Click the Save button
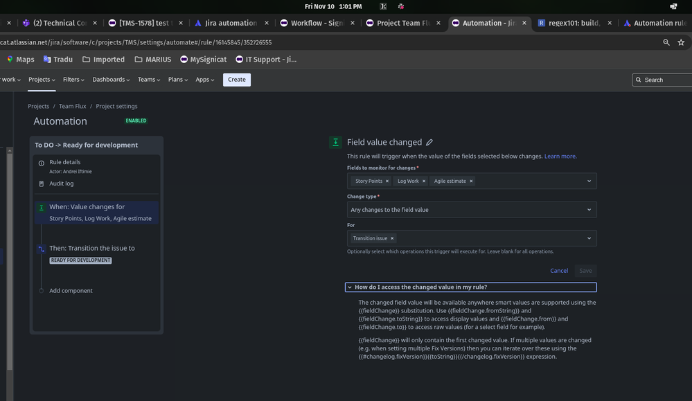Viewport: 692px width, 401px height. (585, 270)
